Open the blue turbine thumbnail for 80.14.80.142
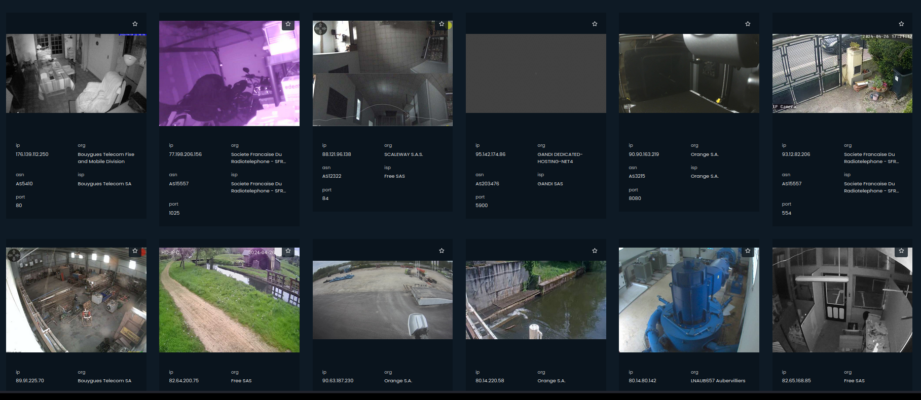Image resolution: width=921 pixels, height=400 pixels. (689, 300)
